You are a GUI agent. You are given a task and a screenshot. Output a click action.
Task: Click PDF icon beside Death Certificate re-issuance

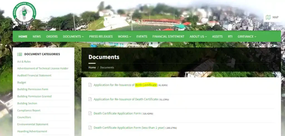click(x=90, y=99)
